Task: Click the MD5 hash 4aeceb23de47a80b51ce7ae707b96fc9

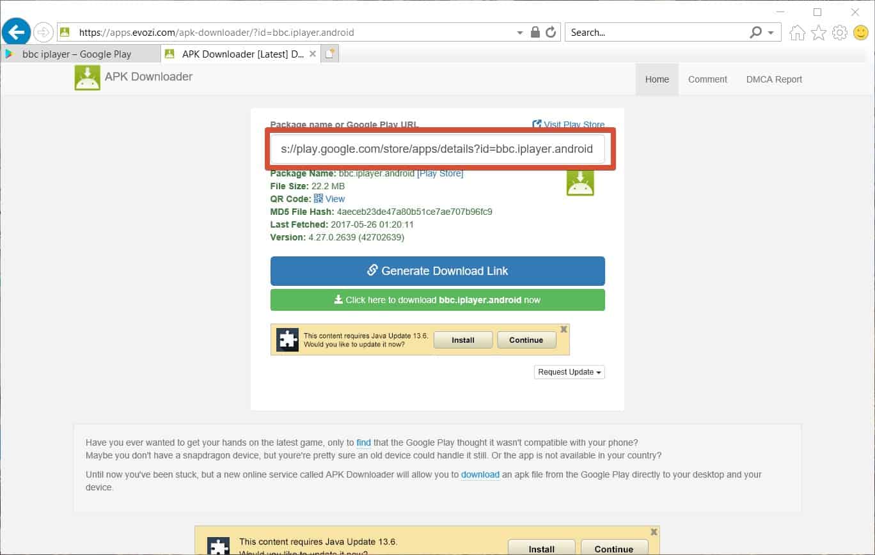Action: pyautogui.click(x=415, y=212)
